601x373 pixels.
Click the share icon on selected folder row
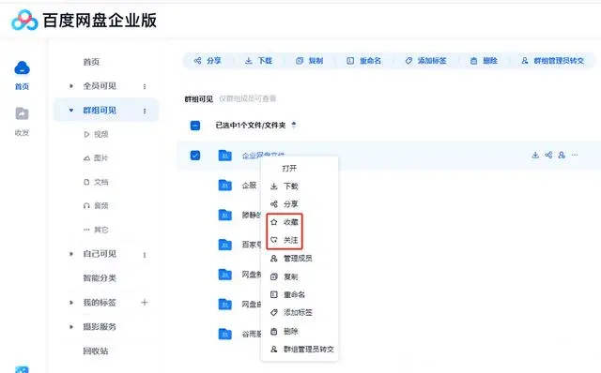[x=548, y=155]
